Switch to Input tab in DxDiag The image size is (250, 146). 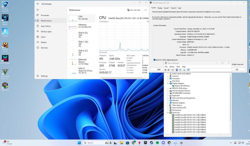[179, 8]
